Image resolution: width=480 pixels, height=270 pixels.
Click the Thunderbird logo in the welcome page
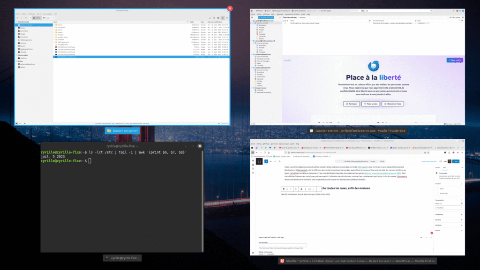tap(373, 66)
